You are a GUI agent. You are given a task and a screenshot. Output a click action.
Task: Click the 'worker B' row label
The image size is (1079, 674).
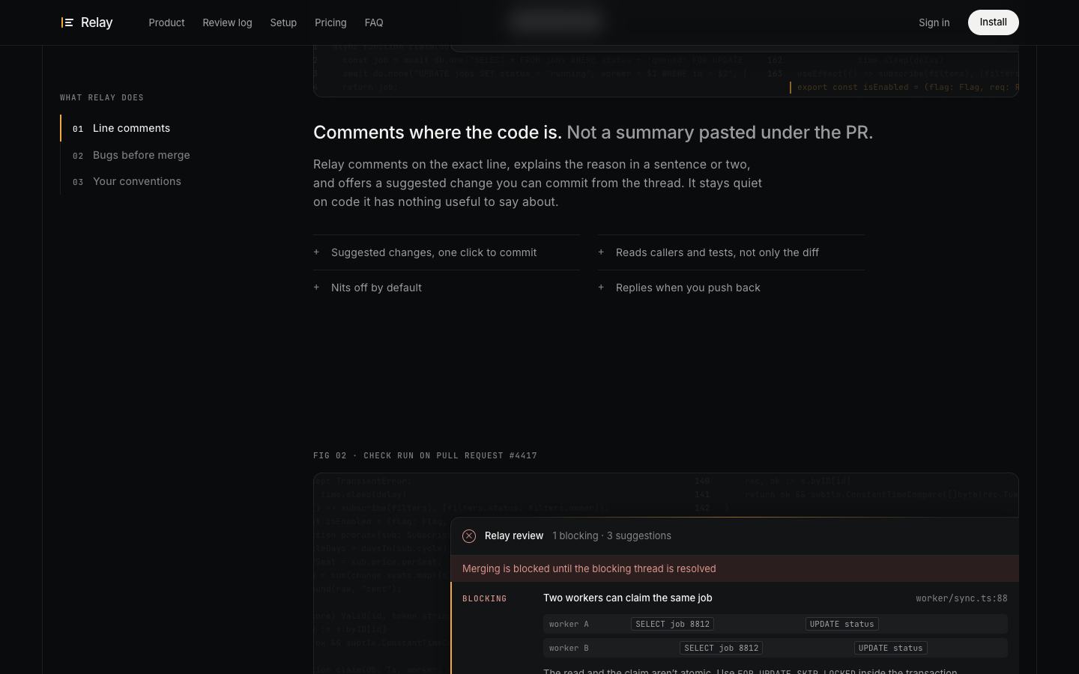pos(569,648)
